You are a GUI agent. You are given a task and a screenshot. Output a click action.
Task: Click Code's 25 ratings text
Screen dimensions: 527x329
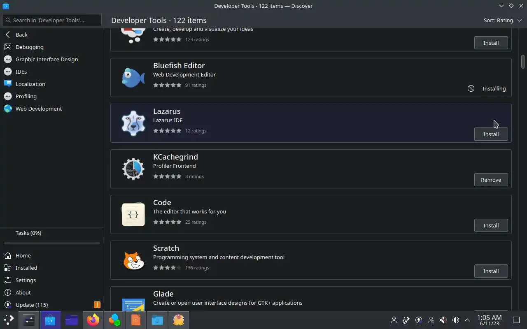coord(196,222)
